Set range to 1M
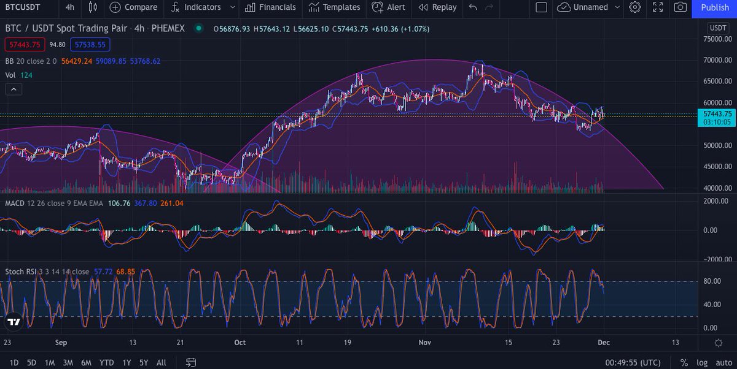Image resolution: width=737 pixels, height=369 pixels. (x=50, y=362)
